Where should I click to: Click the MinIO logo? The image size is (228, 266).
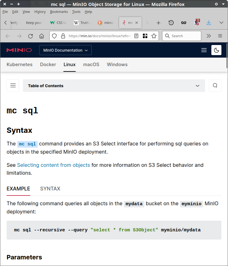tap(19, 50)
